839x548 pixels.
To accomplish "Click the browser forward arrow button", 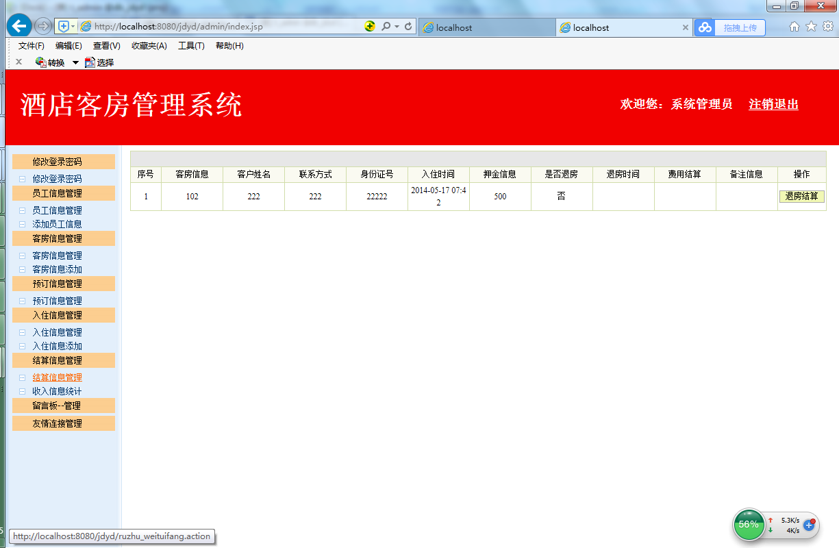I will point(43,26).
